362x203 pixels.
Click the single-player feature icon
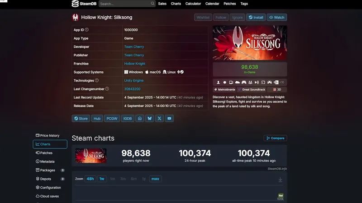coord(218,82)
